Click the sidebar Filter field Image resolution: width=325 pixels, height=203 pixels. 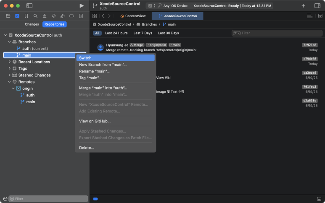coord(48,199)
